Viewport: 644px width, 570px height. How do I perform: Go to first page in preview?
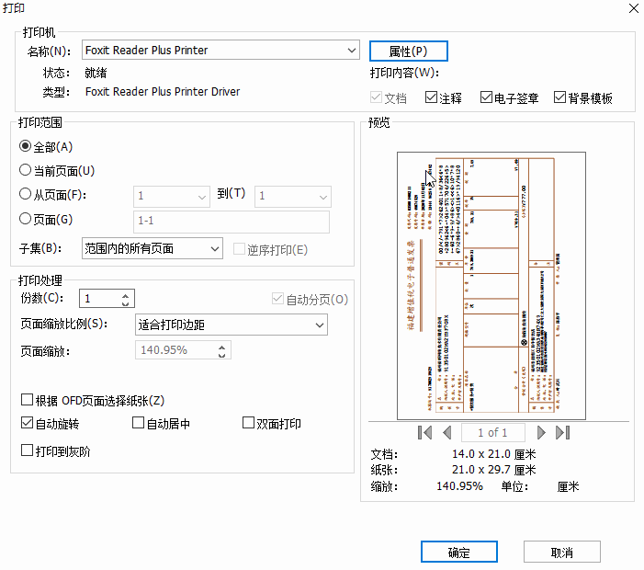pyautogui.click(x=424, y=432)
